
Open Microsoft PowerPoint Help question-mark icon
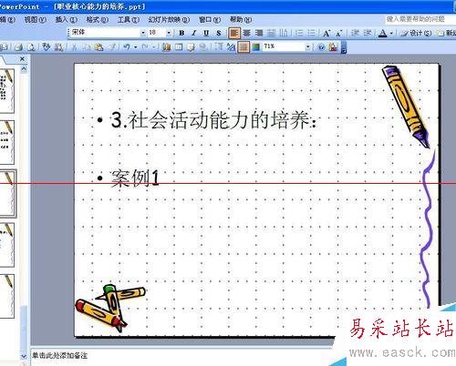pyautogui.click(x=321, y=47)
